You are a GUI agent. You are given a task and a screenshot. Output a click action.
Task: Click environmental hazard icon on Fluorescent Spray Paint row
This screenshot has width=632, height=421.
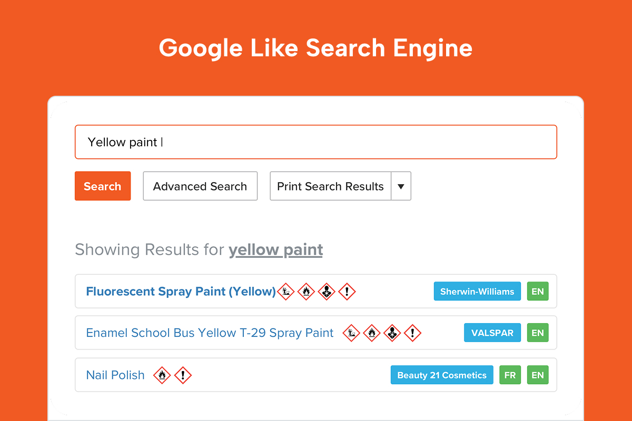click(x=285, y=291)
